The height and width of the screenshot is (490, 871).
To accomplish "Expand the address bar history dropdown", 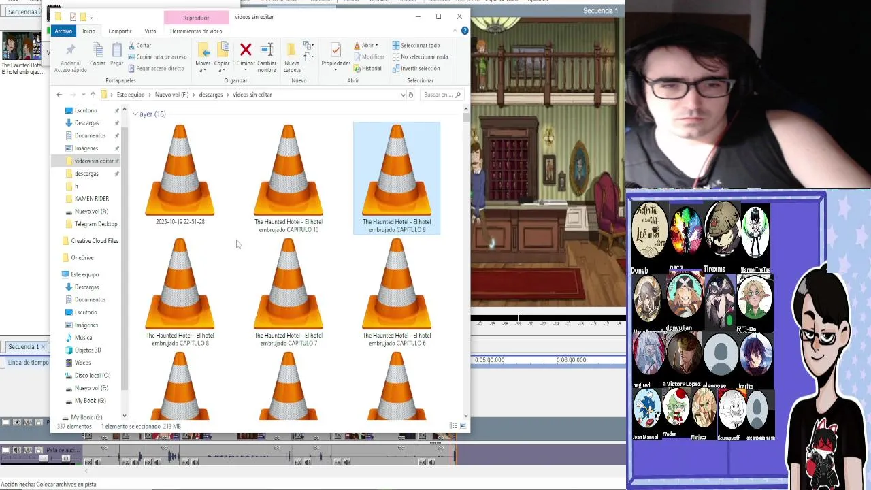I will pos(402,95).
